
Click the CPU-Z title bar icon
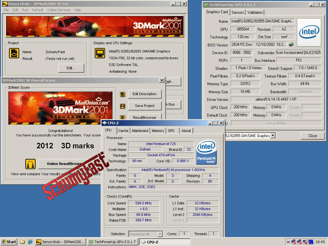click(x=105, y=123)
